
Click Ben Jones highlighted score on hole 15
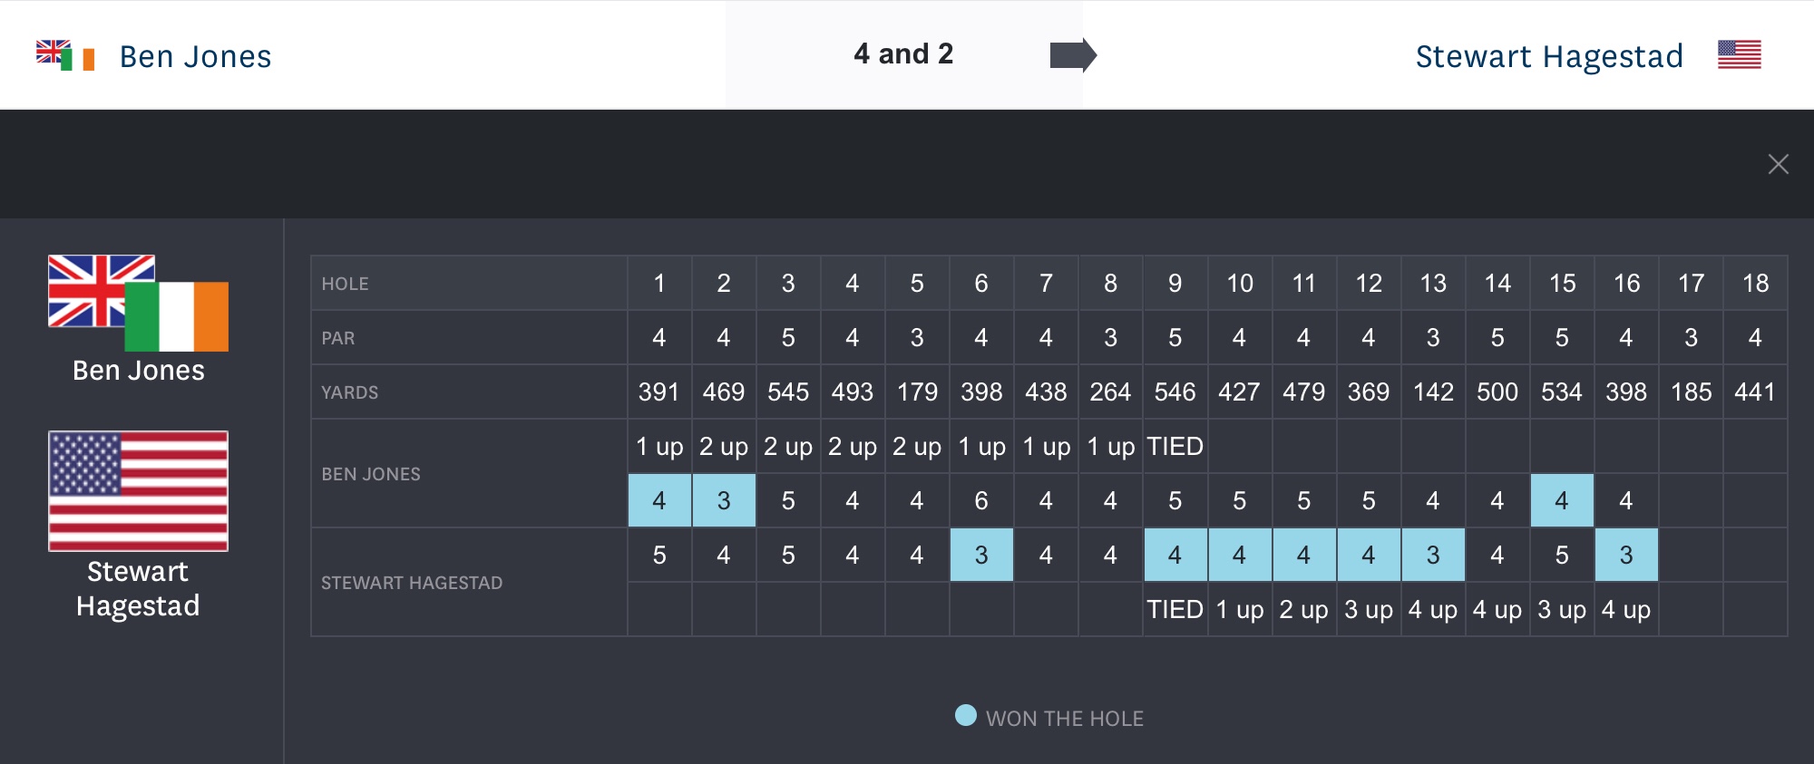[1562, 500]
